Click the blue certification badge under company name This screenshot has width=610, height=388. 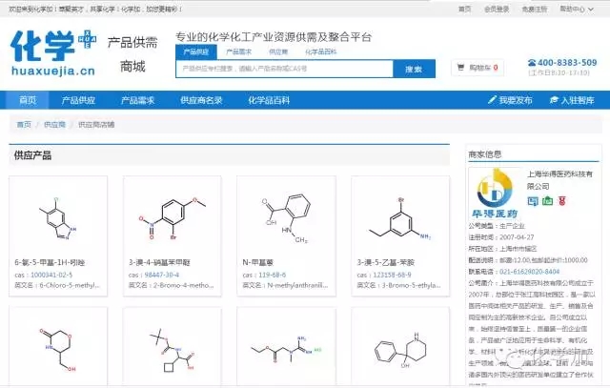(x=533, y=201)
